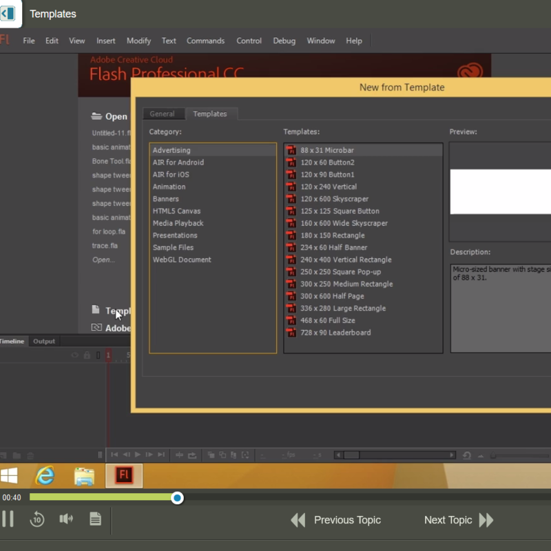The image size is (551, 551).
Task: Toggle layer visibility eye icon in timeline
Action: [75, 355]
